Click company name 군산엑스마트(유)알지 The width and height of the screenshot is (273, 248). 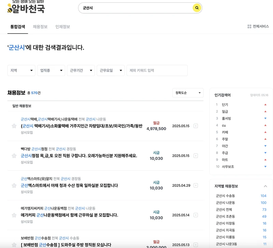coord(37,179)
